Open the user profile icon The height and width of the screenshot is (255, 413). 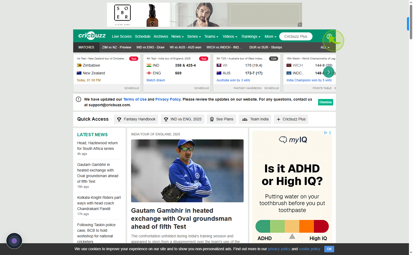tap(329, 36)
